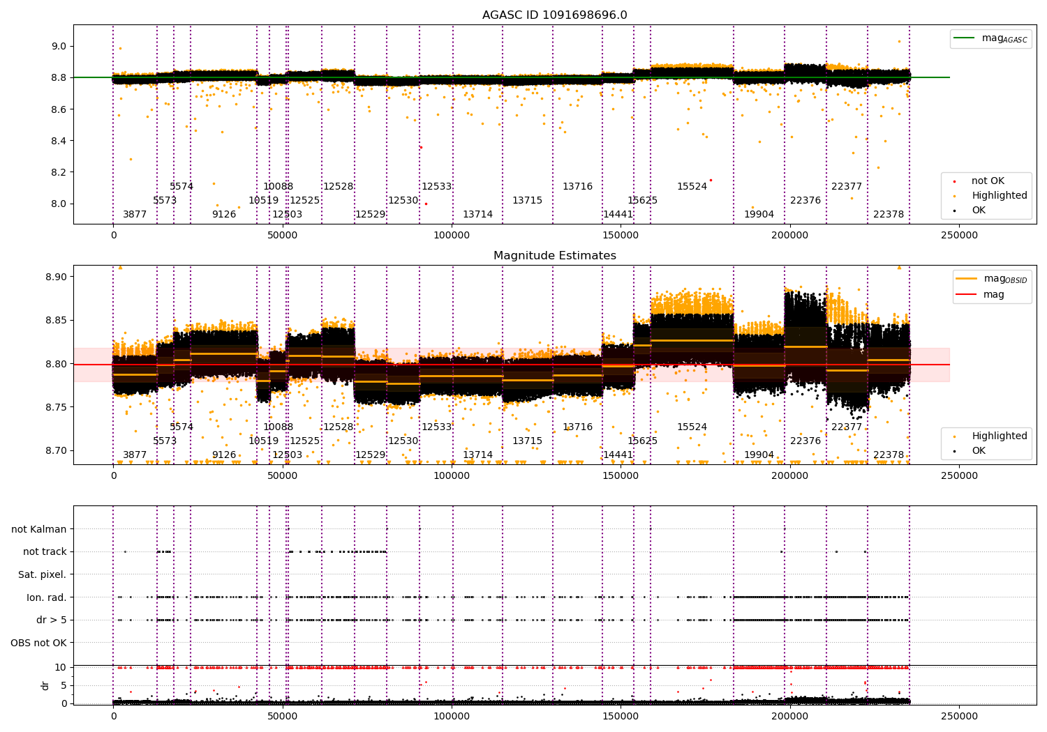Select obsid label 15524 in top plot

click(x=692, y=187)
